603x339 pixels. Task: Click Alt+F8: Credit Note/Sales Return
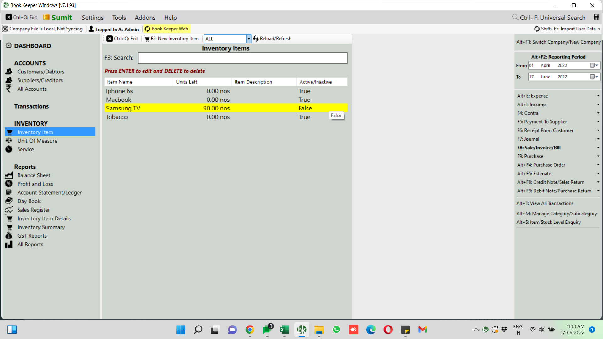[551, 182]
